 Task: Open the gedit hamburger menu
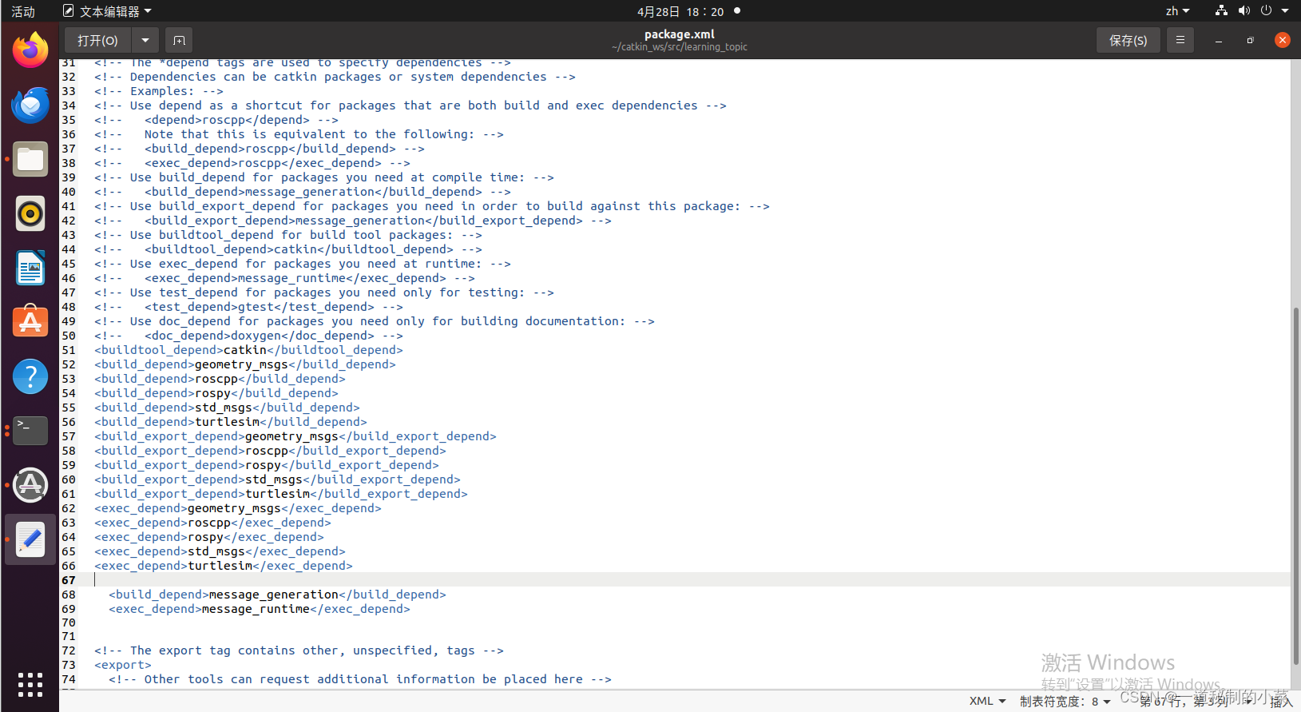(1180, 40)
